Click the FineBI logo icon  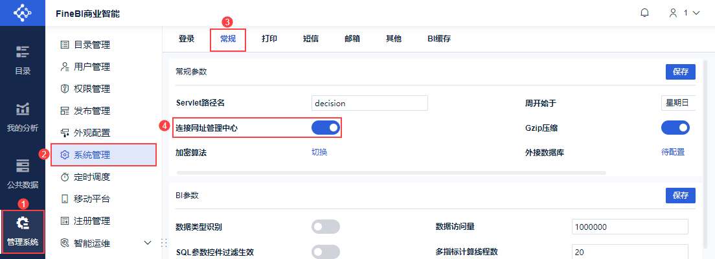click(23, 13)
